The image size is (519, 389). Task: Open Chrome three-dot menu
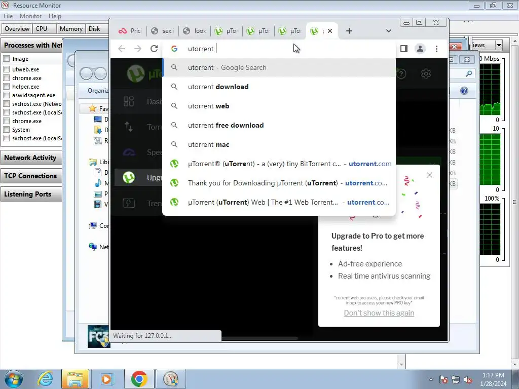[x=436, y=49]
